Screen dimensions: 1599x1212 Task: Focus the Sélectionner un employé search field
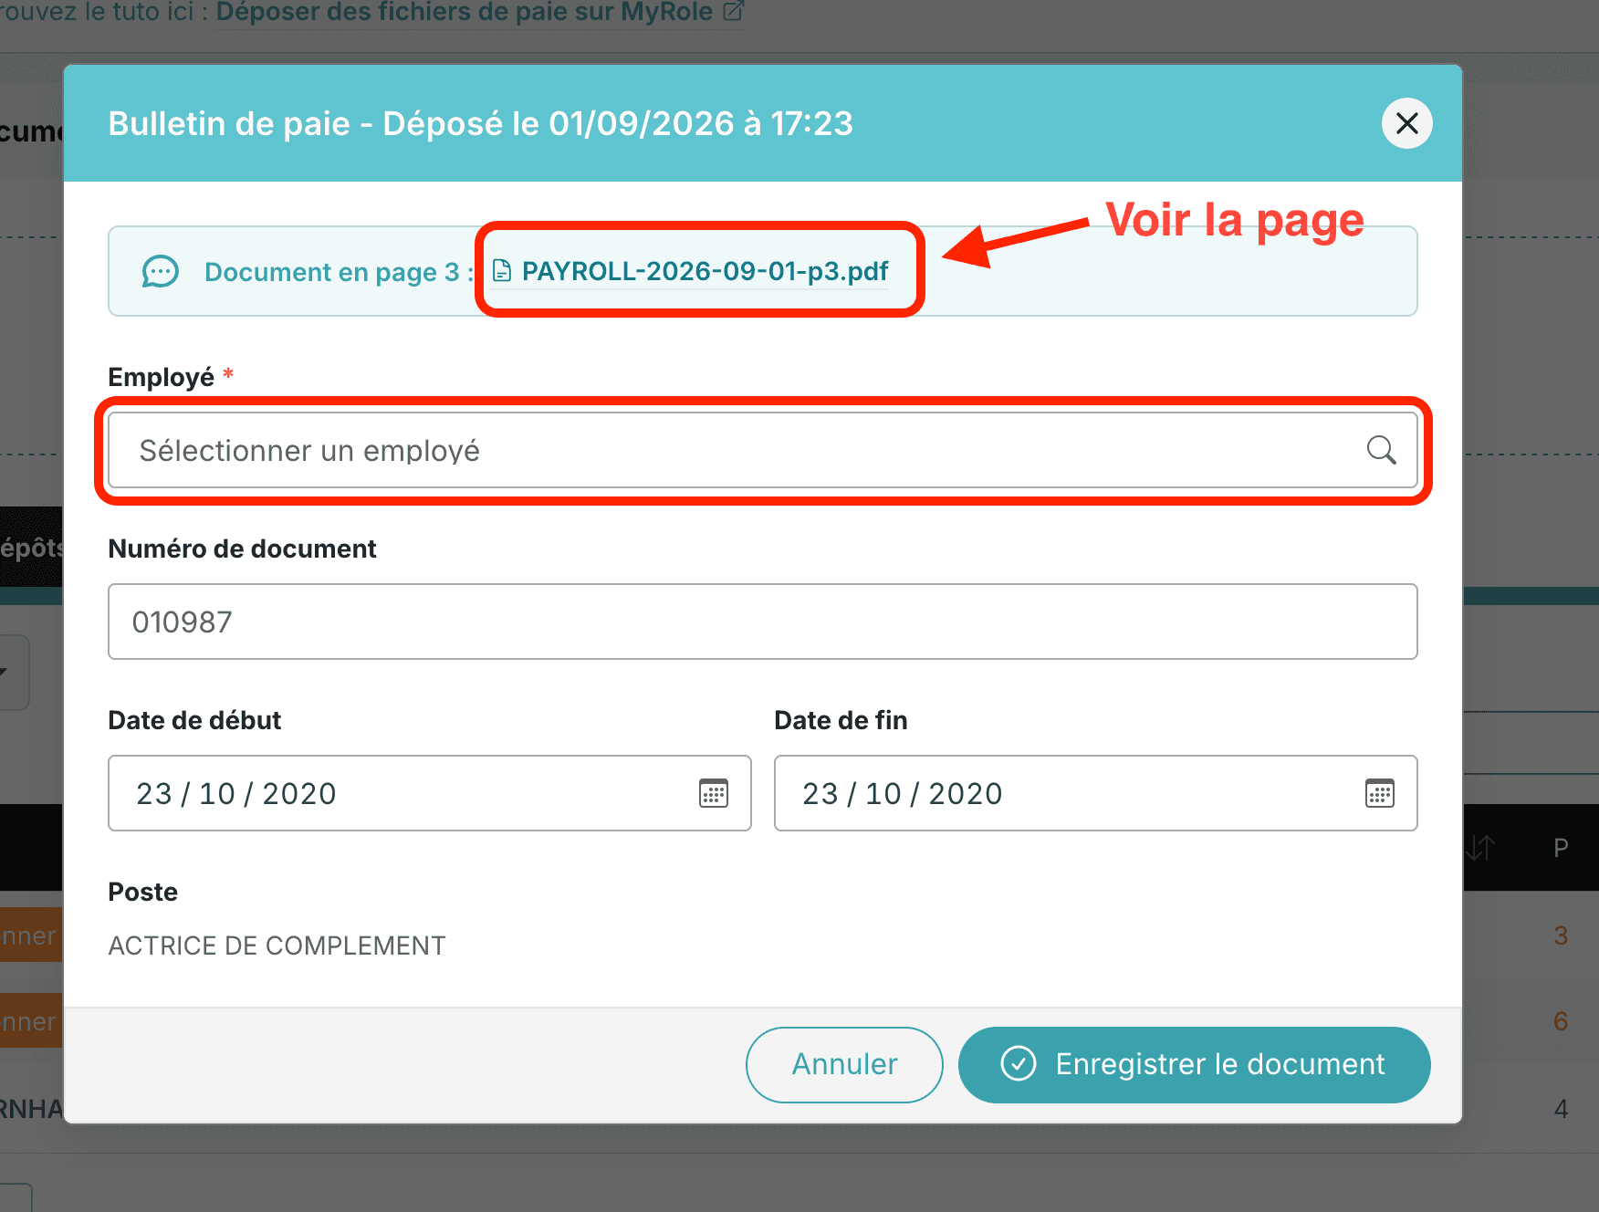pos(762,450)
